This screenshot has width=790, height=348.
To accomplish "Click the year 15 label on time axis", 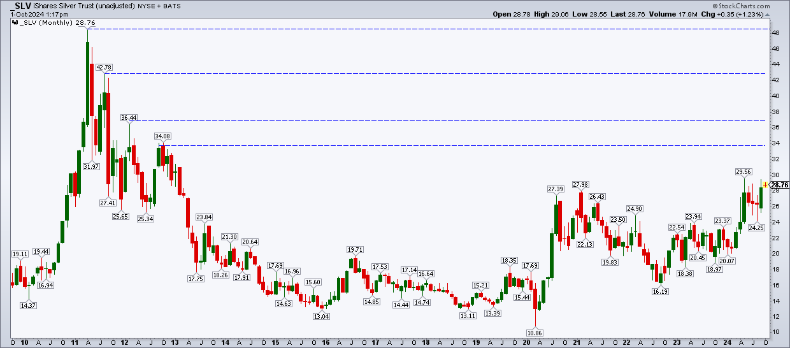I will [275, 342].
